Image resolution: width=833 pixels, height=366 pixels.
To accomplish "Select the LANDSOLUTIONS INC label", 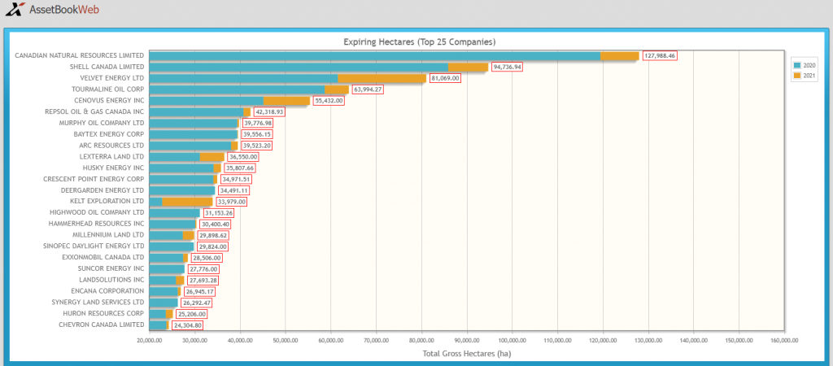I will point(111,280).
